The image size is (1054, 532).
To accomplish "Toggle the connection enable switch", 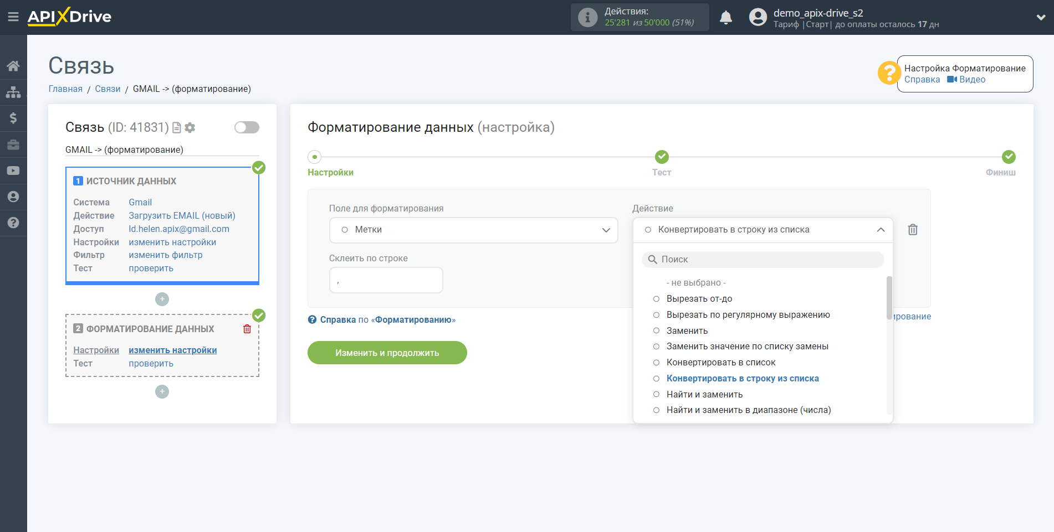I will pos(247,127).
